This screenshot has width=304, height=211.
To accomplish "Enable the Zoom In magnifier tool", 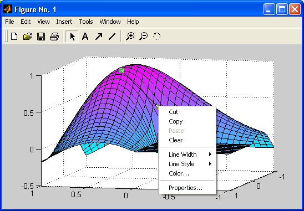I will [130, 37].
